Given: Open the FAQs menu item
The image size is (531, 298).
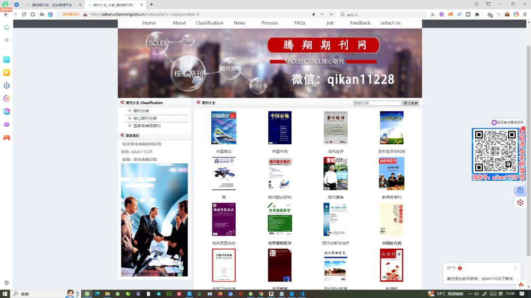Looking at the screenshot, I should click(x=299, y=23).
